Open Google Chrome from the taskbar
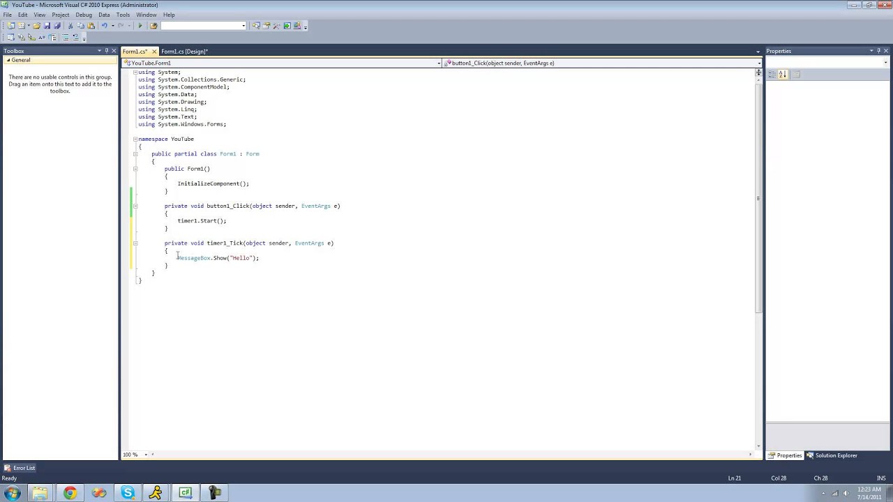 tap(70, 493)
